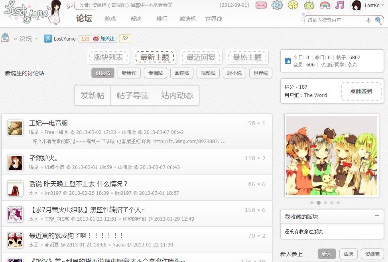Image resolution: width=388 pixels, height=262 pixels.
Task: Go to the home house icon
Action: tap(5, 38)
